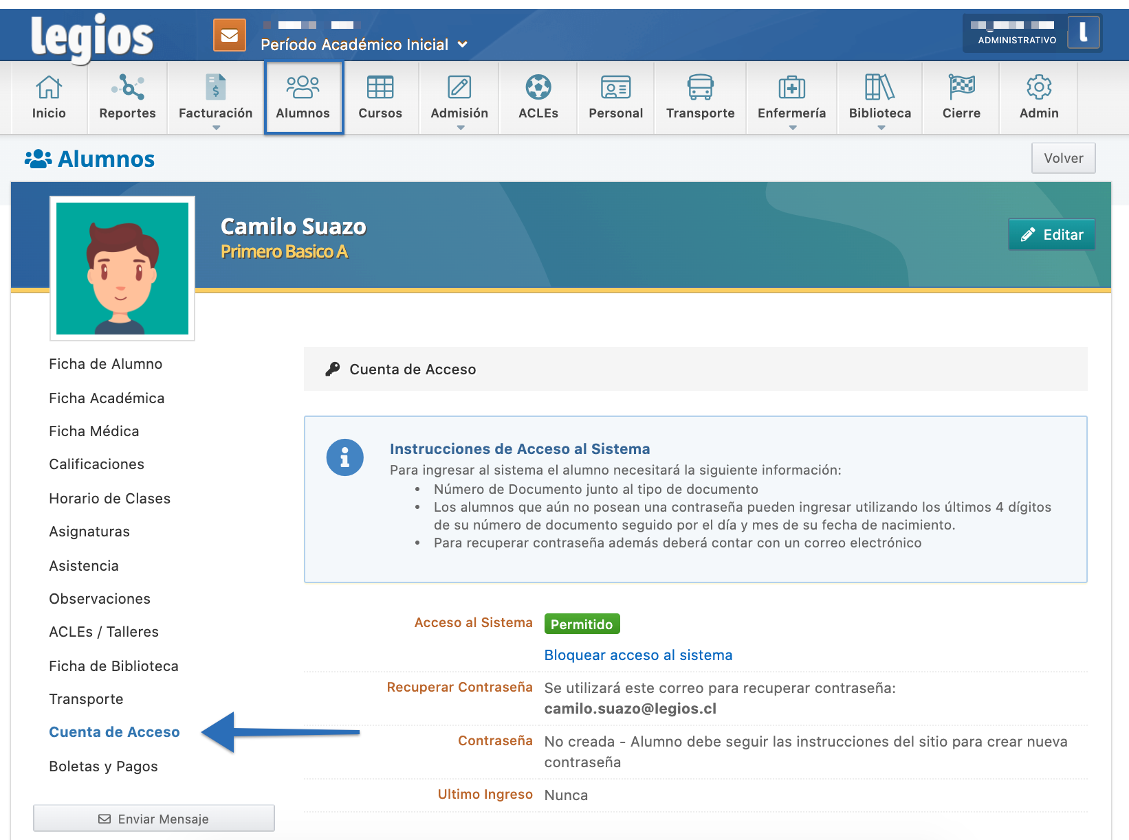This screenshot has width=1129, height=840.
Task: Open Boletas y Pagos section
Action: click(x=103, y=767)
